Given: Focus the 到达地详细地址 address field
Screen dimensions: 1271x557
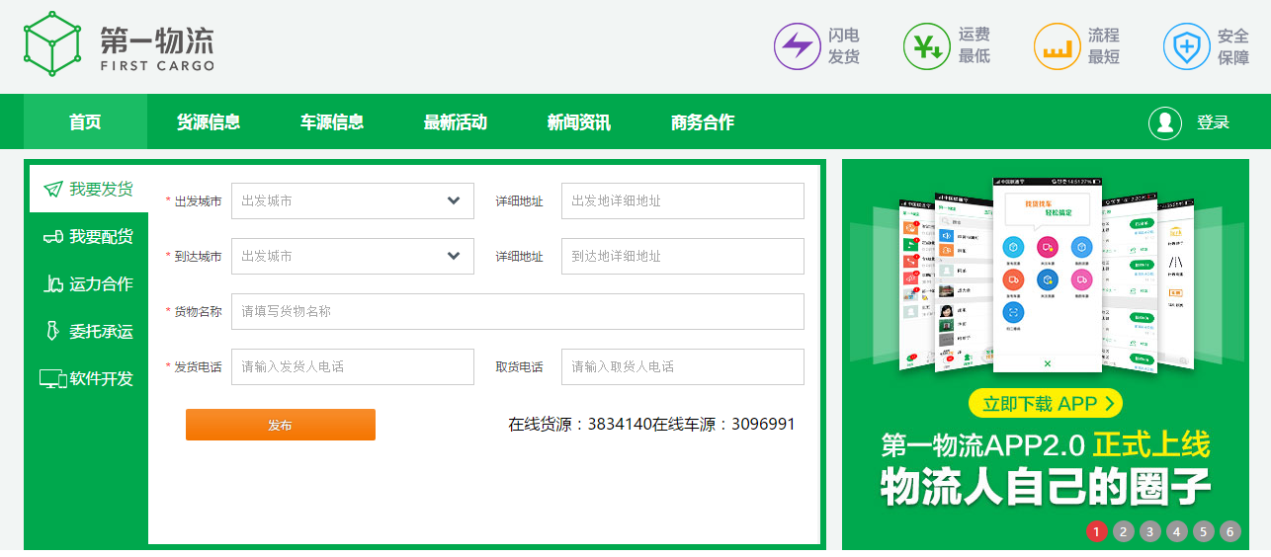Looking at the screenshot, I should 683,256.
